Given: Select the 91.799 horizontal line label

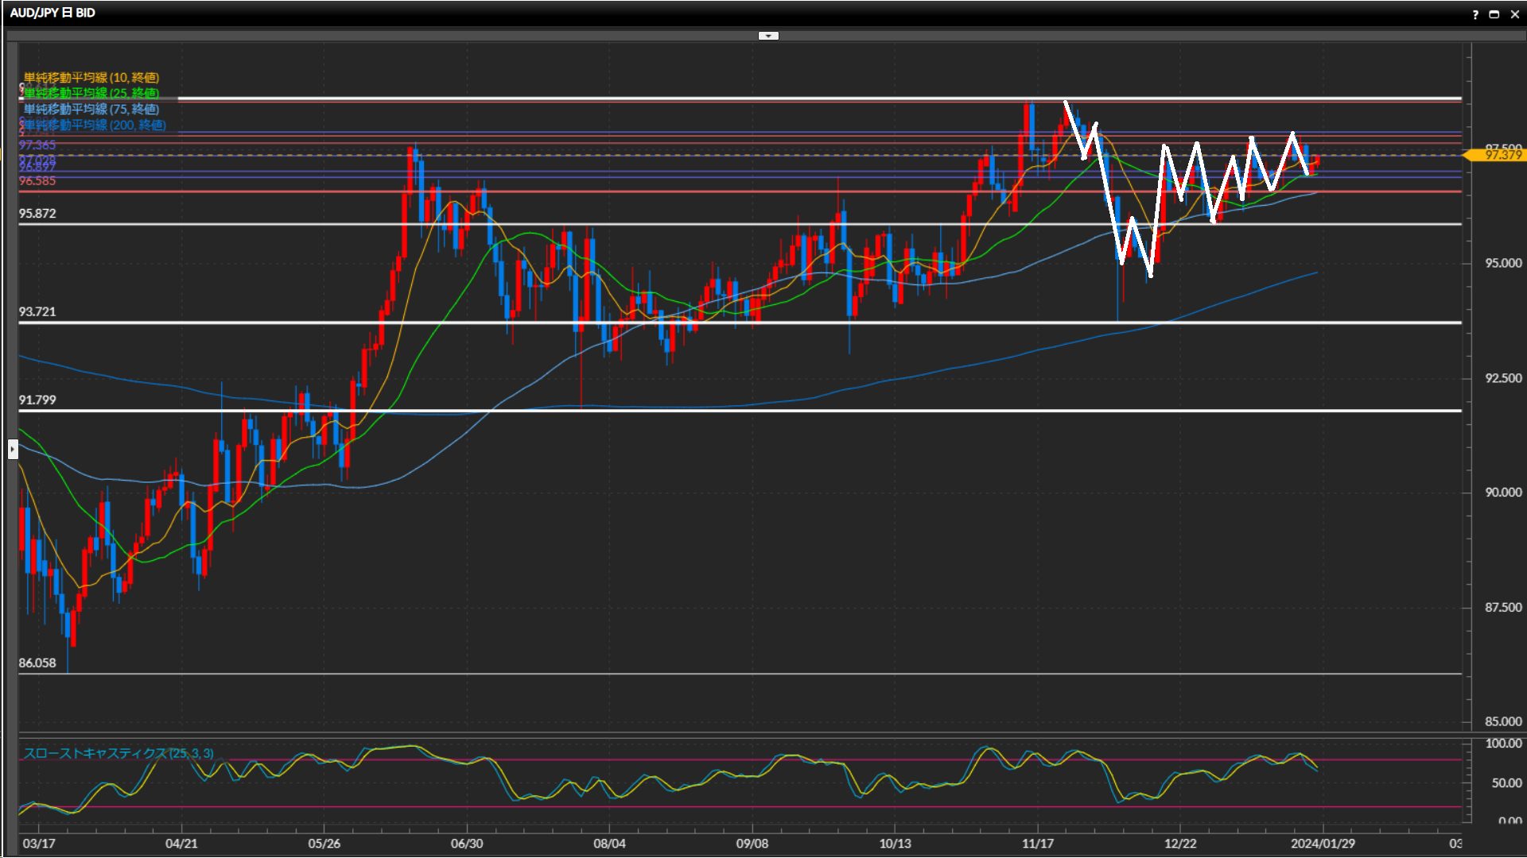Looking at the screenshot, I should (37, 400).
